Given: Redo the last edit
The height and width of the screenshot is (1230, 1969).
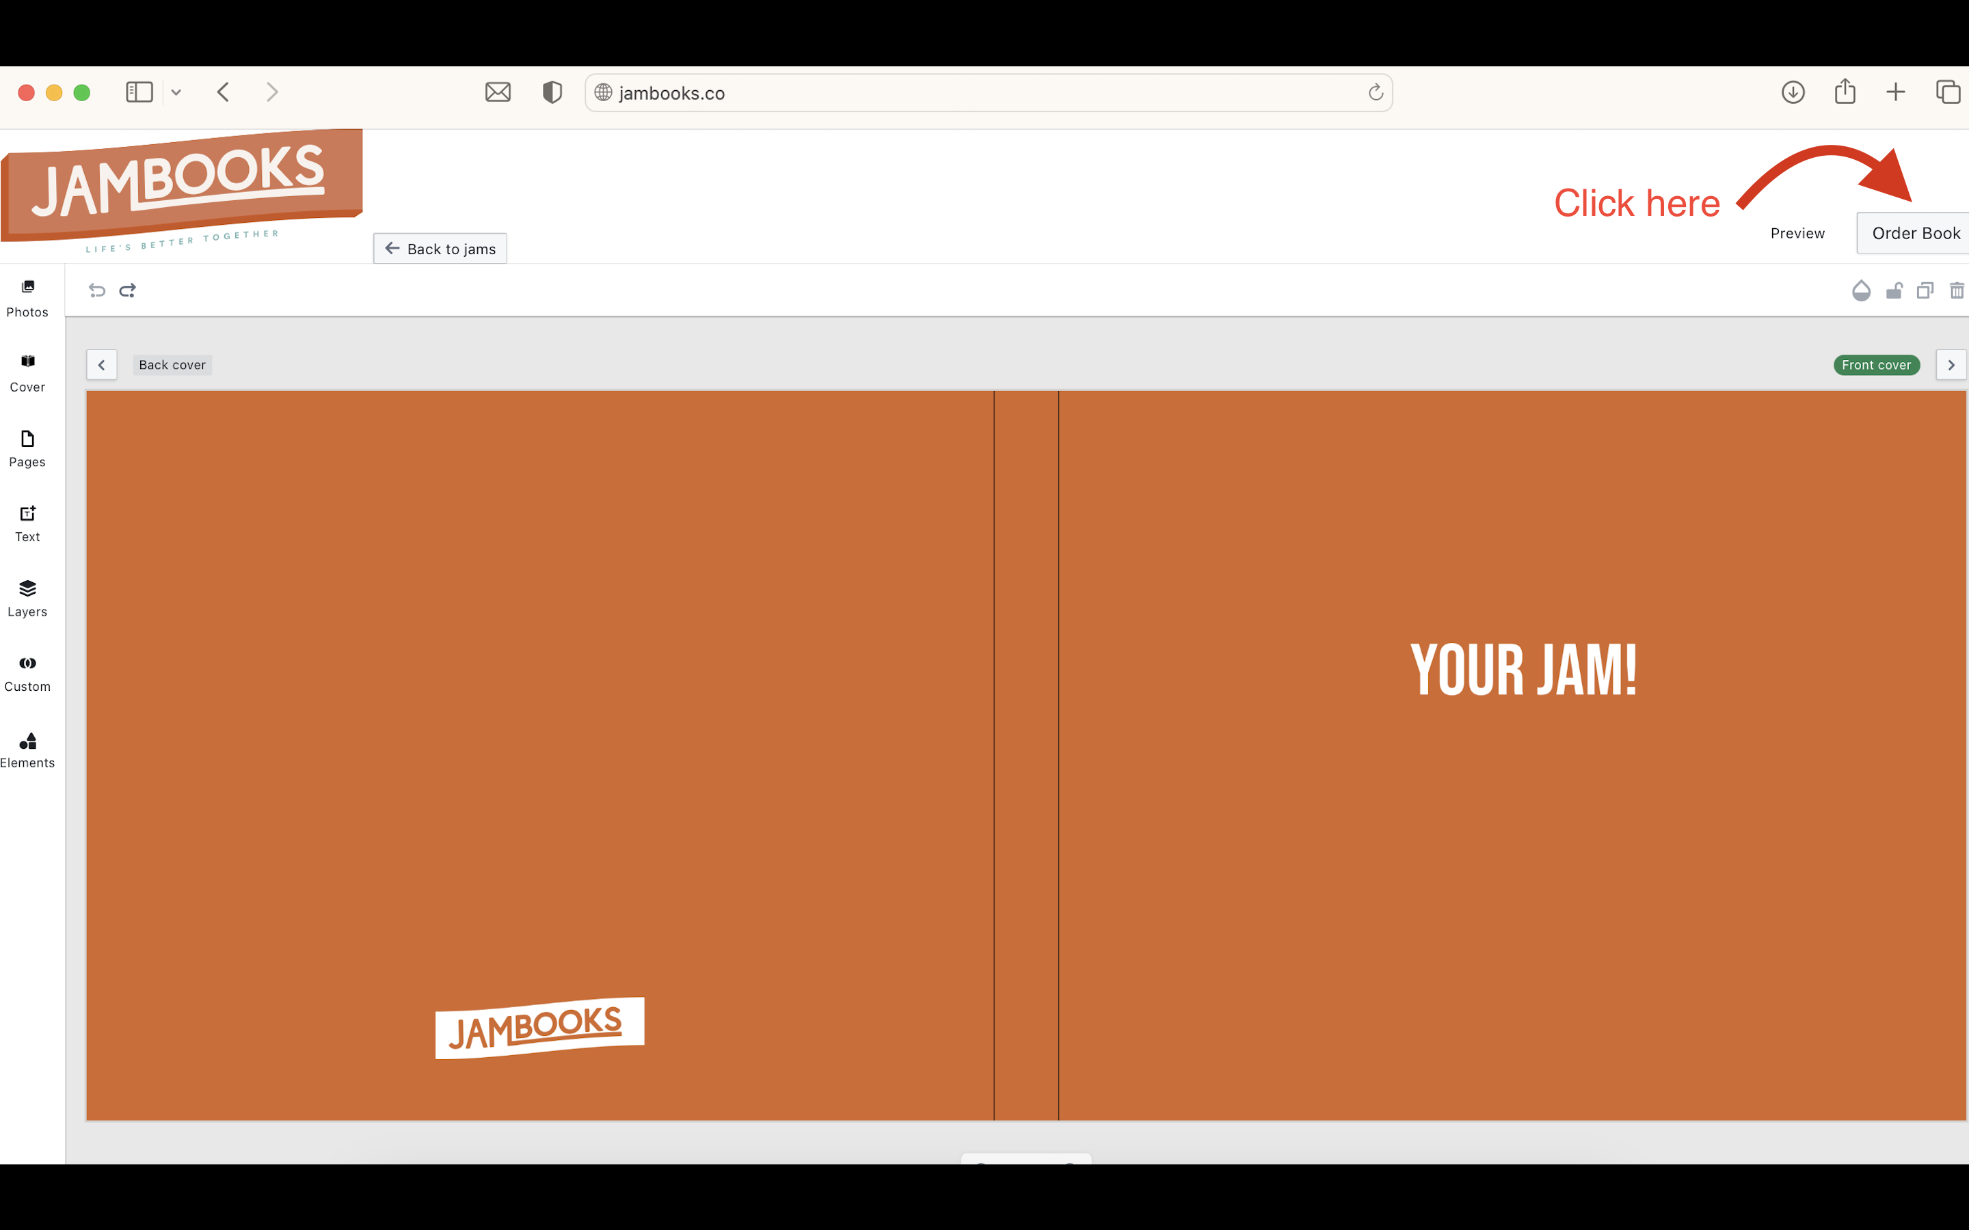Looking at the screenshot, I should coord(128,290).
